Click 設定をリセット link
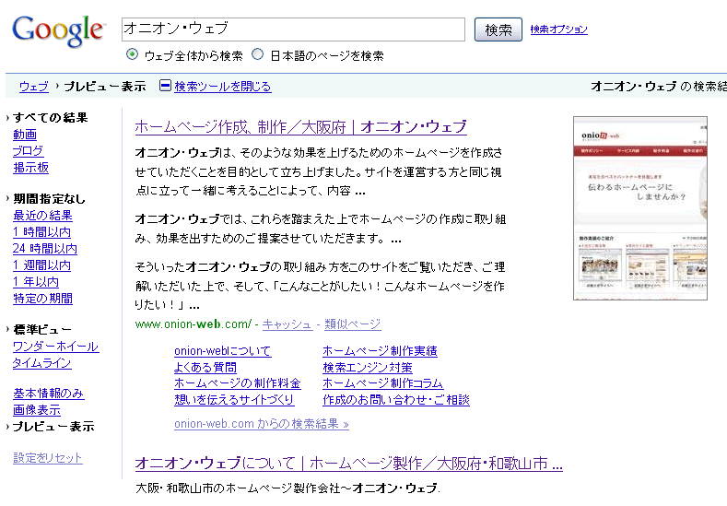The width and height of the screenshot is (727, 506). [x=47, y=458]
